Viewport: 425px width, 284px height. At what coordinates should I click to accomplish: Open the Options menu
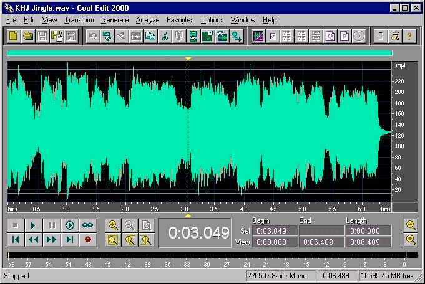[212, 20]
